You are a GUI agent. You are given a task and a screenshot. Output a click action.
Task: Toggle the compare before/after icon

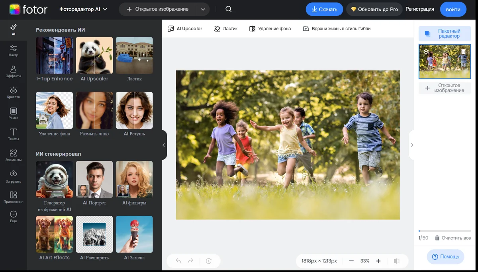tap(396, 261)
